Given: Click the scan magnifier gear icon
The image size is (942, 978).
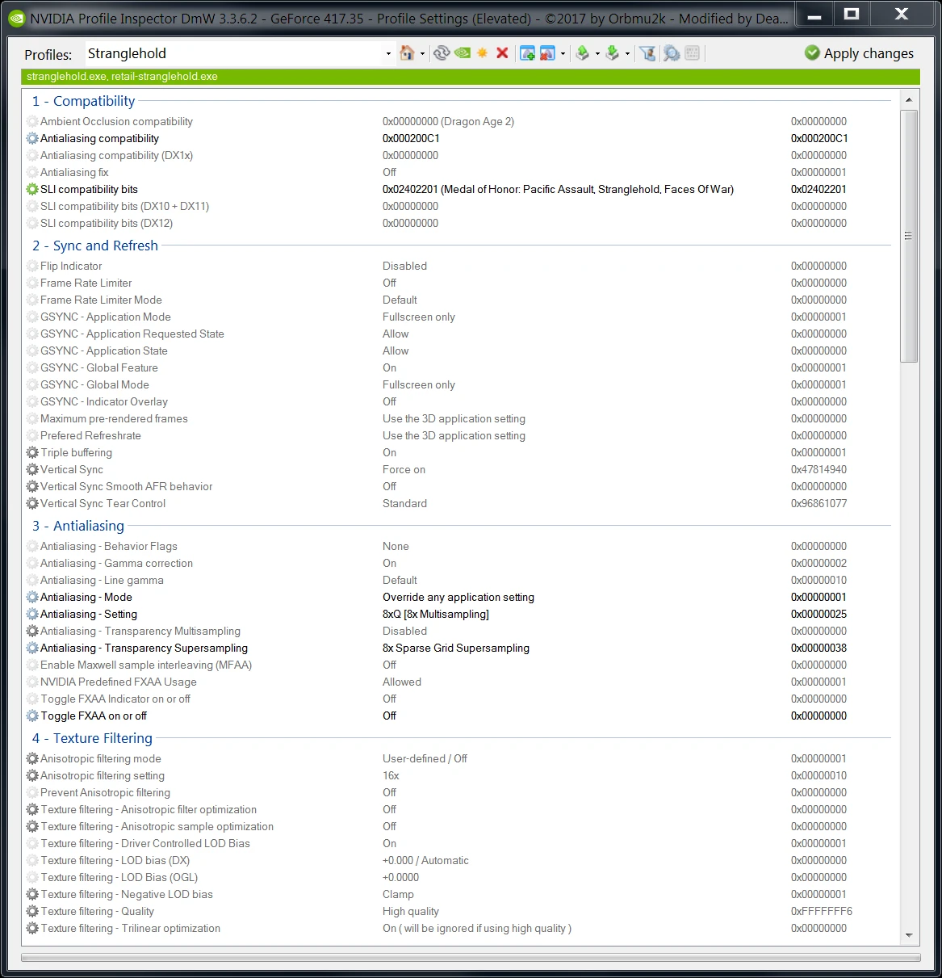Looking at the screenshot, I should [x=671, y=53].
